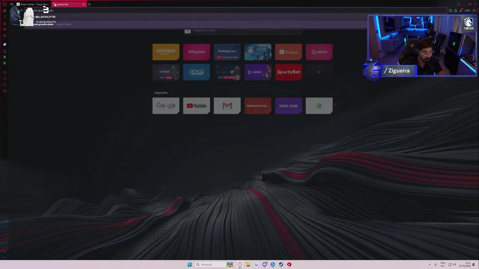Open the dashboard.kick suggestion tile
The image size is (479, 269).
(258, 106)
